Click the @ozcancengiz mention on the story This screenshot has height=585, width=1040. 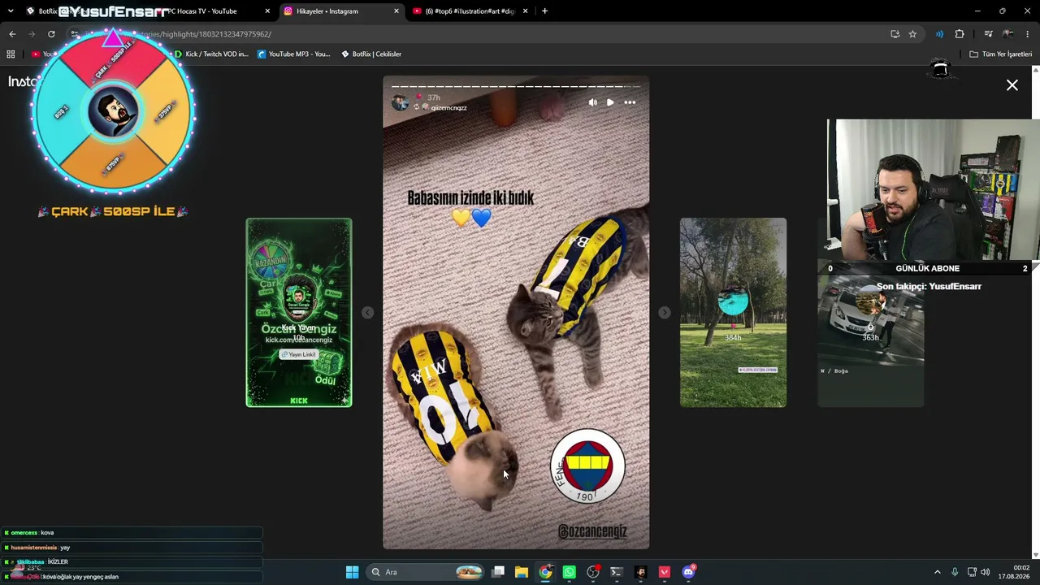pos(592,531)
